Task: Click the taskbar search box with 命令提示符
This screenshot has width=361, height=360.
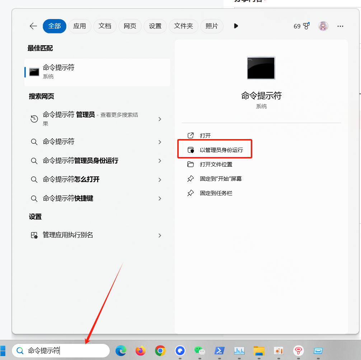Action: click(x=61, y=351)
